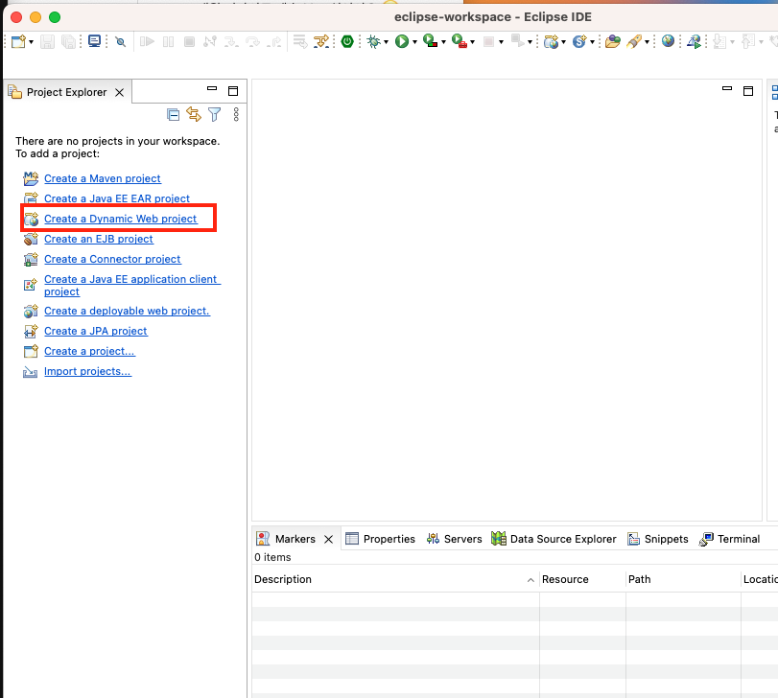This screenshot has height=698, width=778.
Task: Click the Resume debug icon
Action: pos(148,41)
